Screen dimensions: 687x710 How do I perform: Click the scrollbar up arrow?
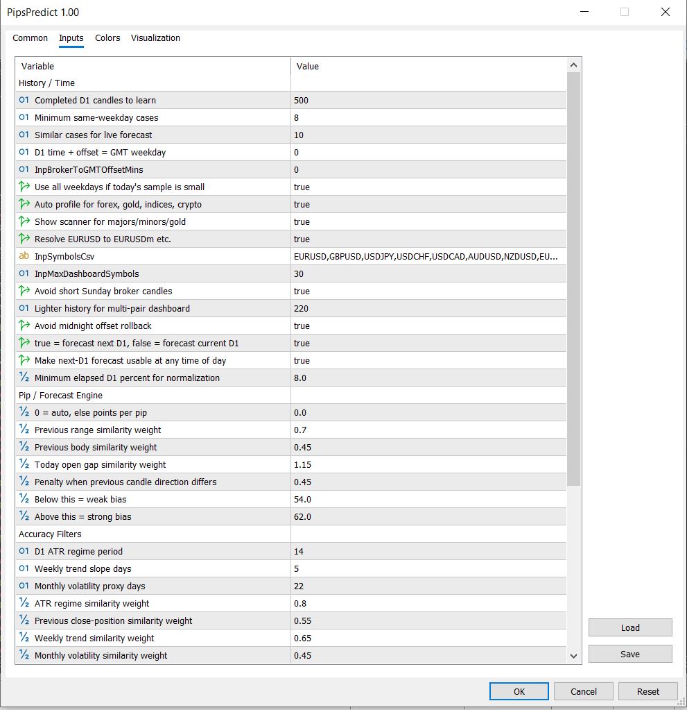(573, 65)
